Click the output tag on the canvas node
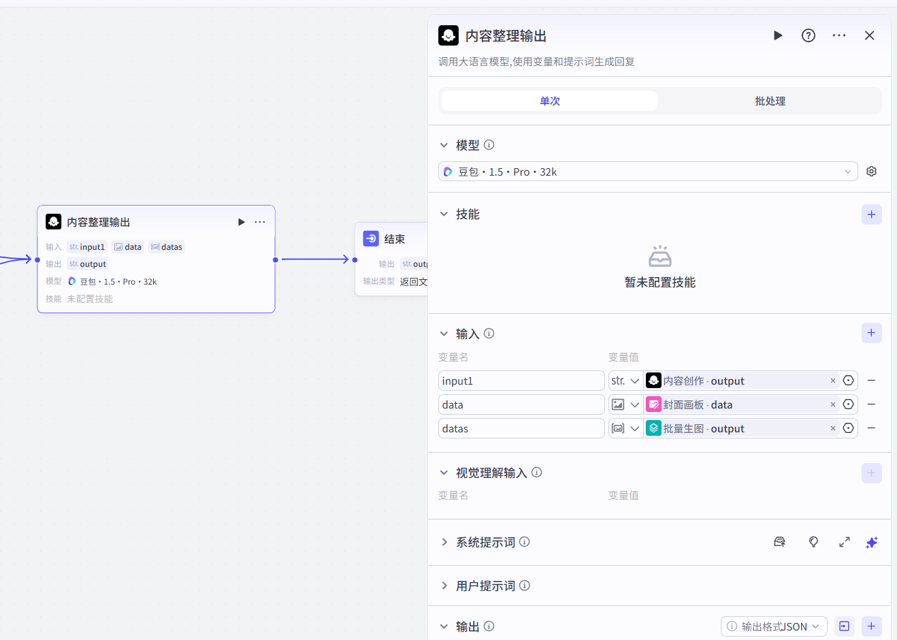897x640 pixels. [88, 264]
